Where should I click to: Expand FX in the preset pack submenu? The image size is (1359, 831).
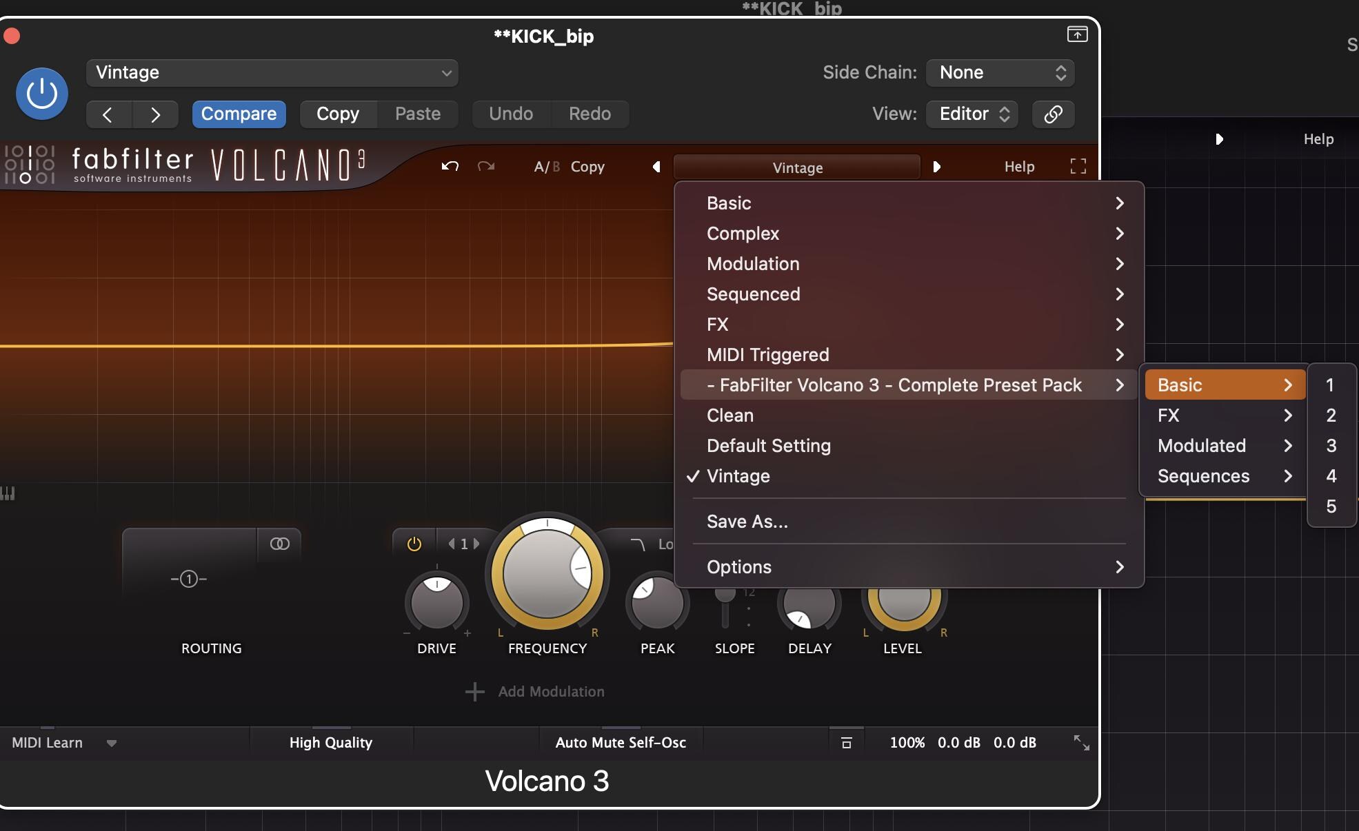(1225, 415)
